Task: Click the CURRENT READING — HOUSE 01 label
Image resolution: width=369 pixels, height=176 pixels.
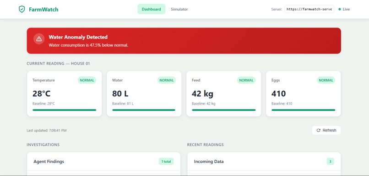Action: pyautogui.click(x=58, y=64)
